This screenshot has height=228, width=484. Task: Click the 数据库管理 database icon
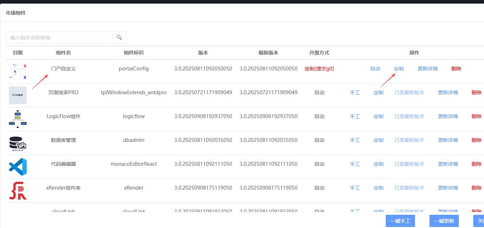click(18, 143)
